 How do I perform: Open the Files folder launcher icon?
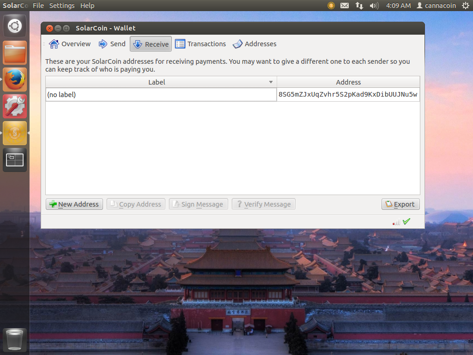[15, 53]
